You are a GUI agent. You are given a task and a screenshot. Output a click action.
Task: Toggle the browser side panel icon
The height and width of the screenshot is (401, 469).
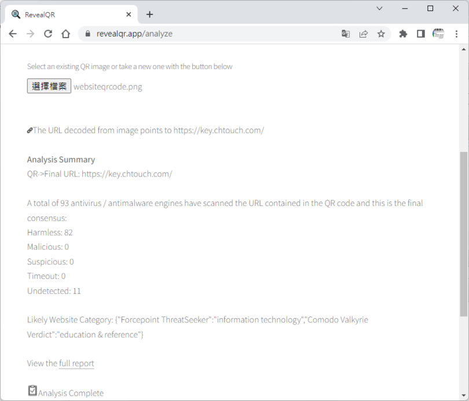tap(421, 34)
